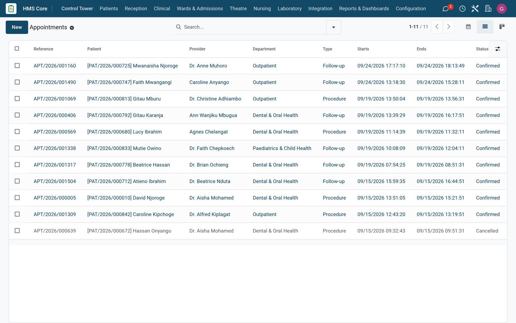
Task: Open the user avatar G menu
Action: click(x=501, y=9)
